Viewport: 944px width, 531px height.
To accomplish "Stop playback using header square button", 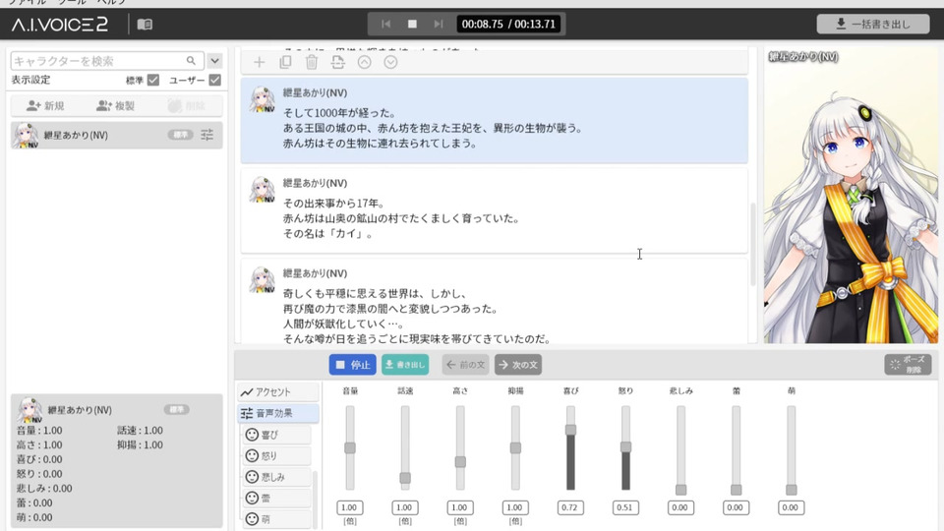I will pos(412,24).
